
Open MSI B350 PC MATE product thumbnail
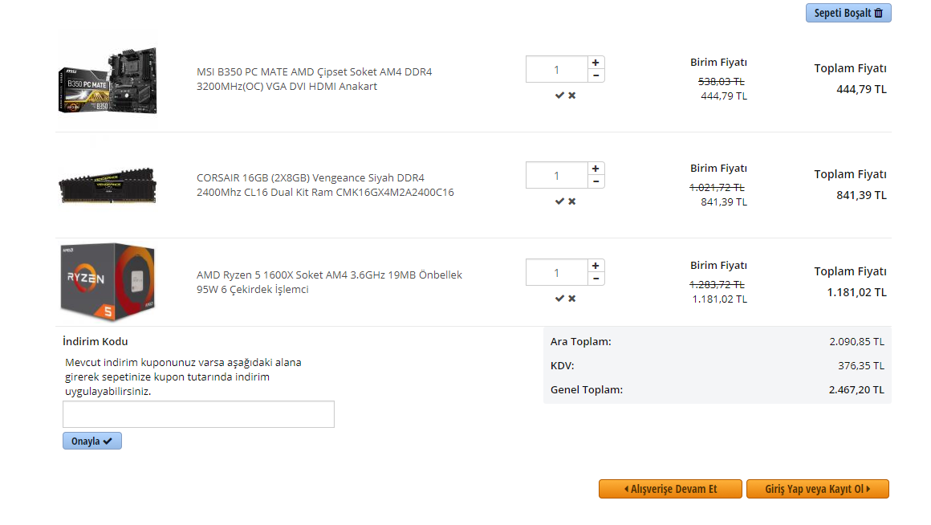pyautogui.click(x=108, y=80)
